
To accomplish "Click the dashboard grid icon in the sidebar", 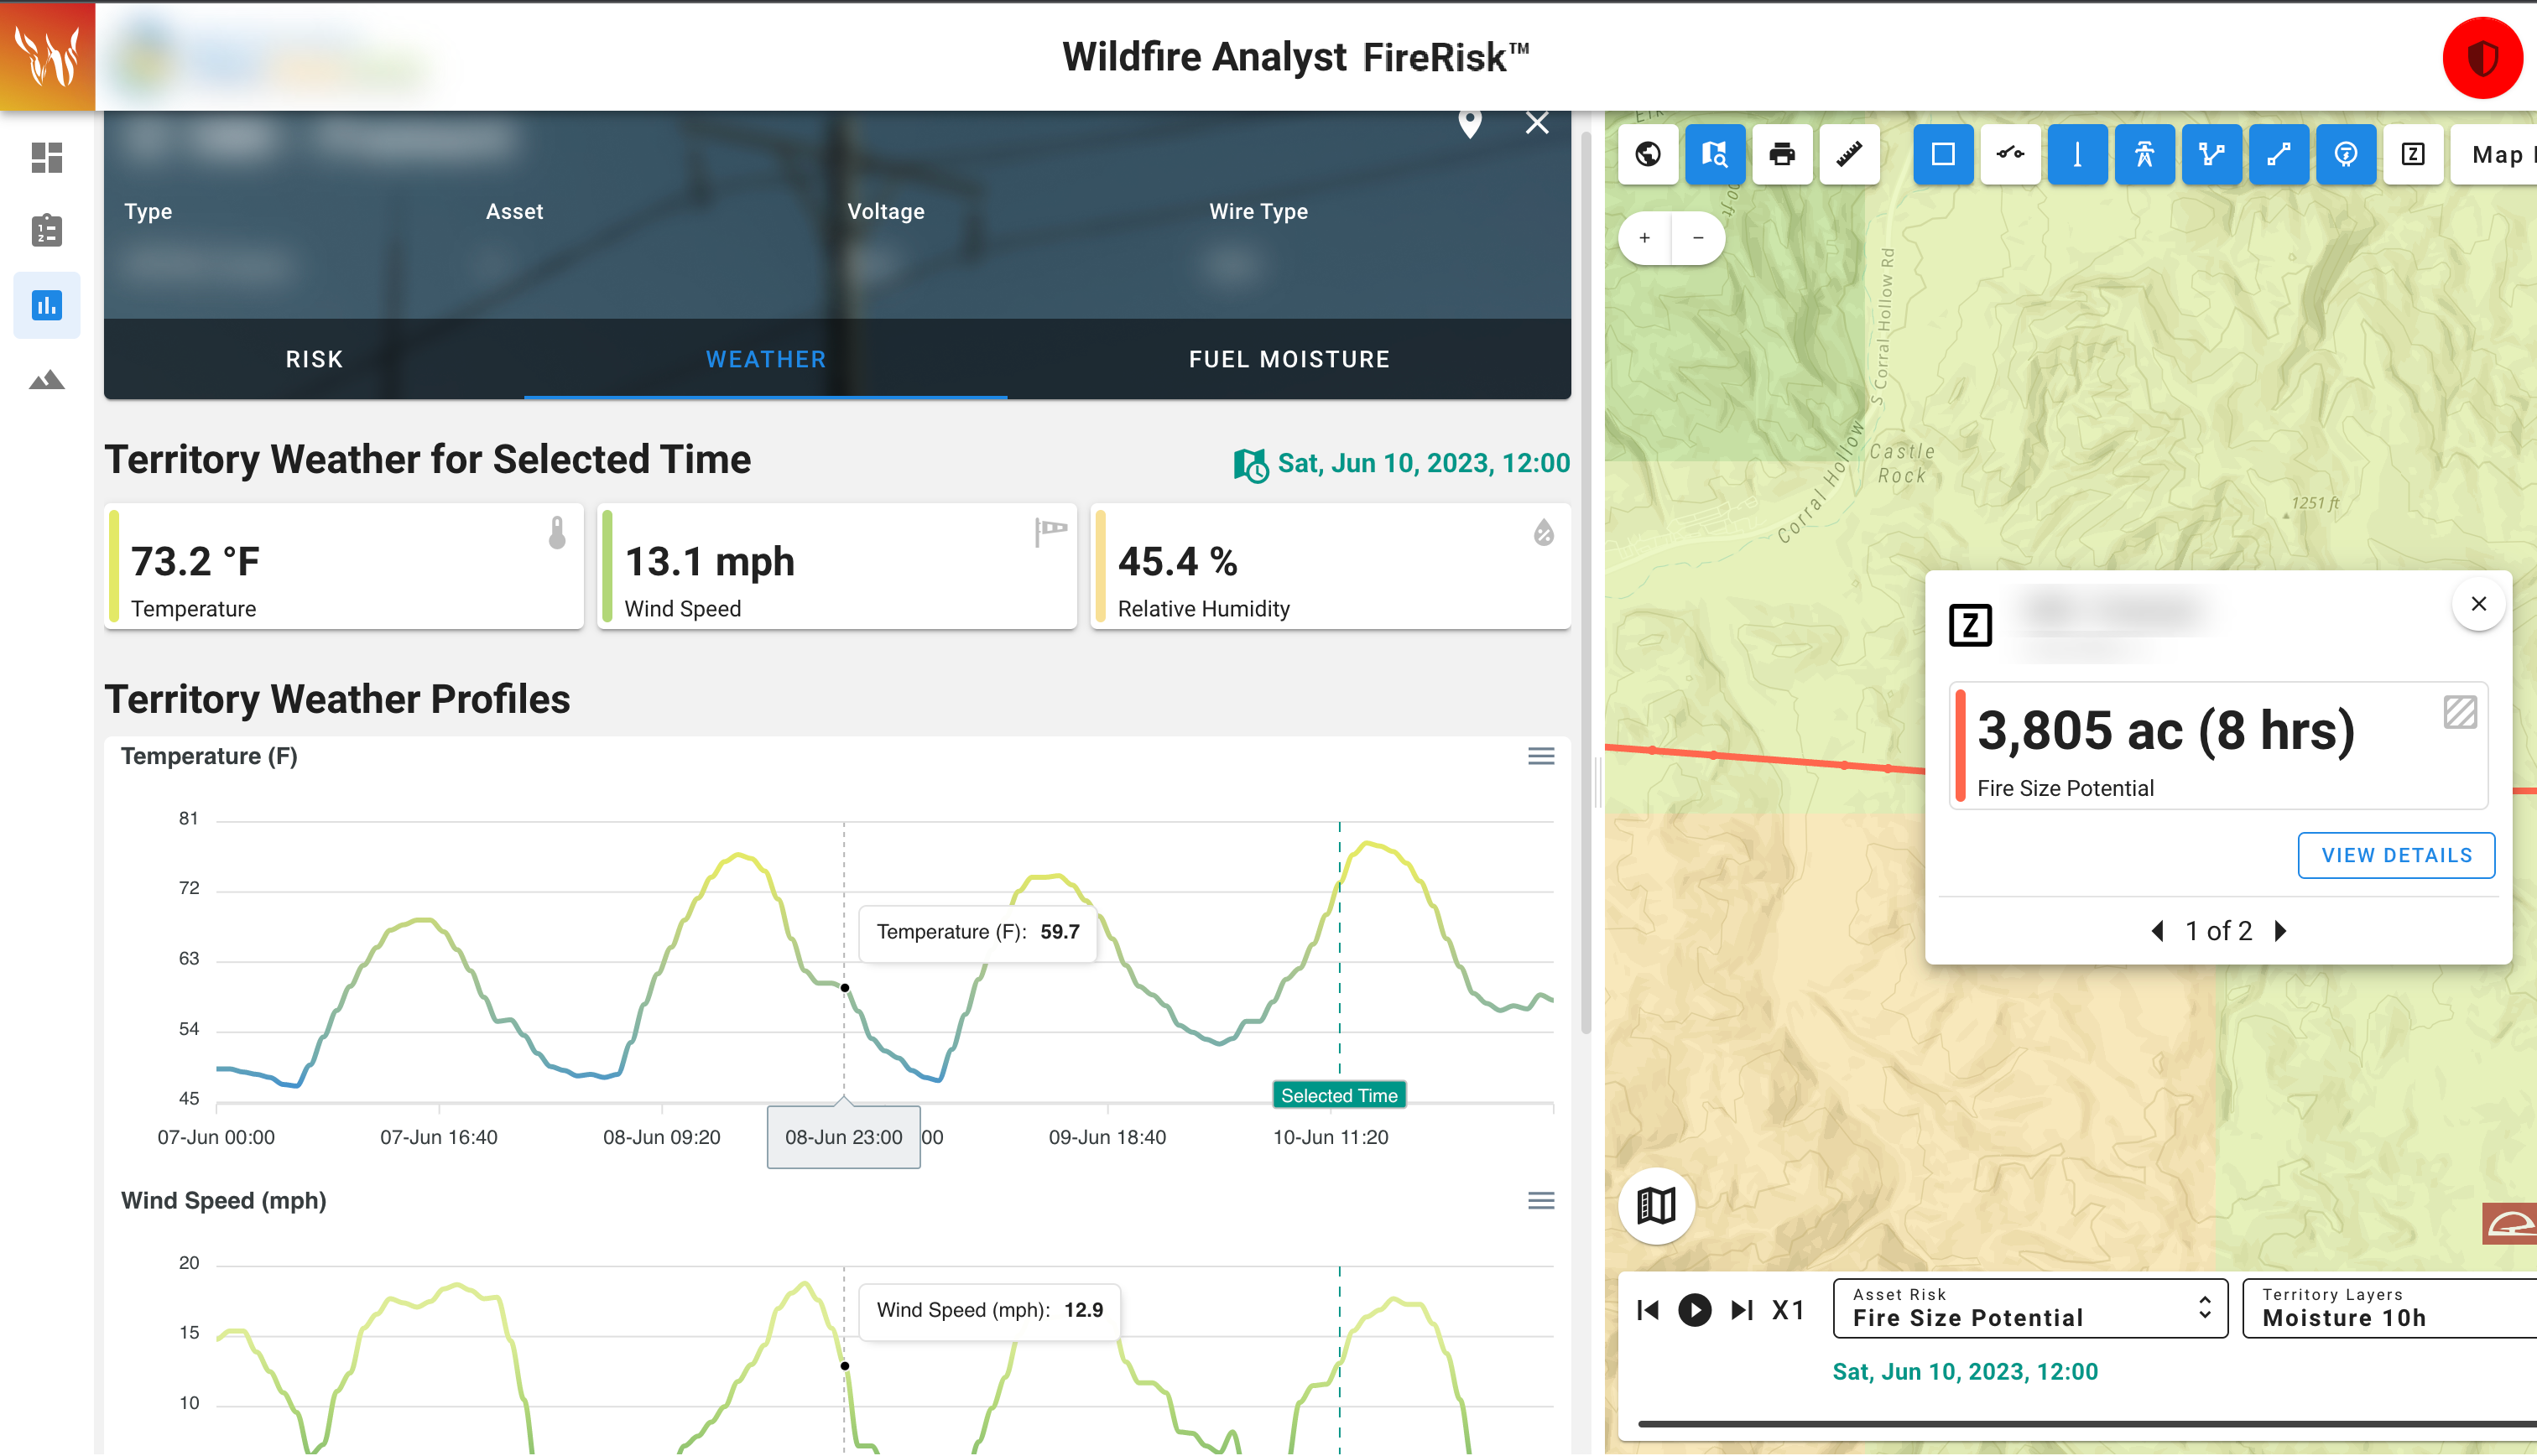I will [46, 157].
